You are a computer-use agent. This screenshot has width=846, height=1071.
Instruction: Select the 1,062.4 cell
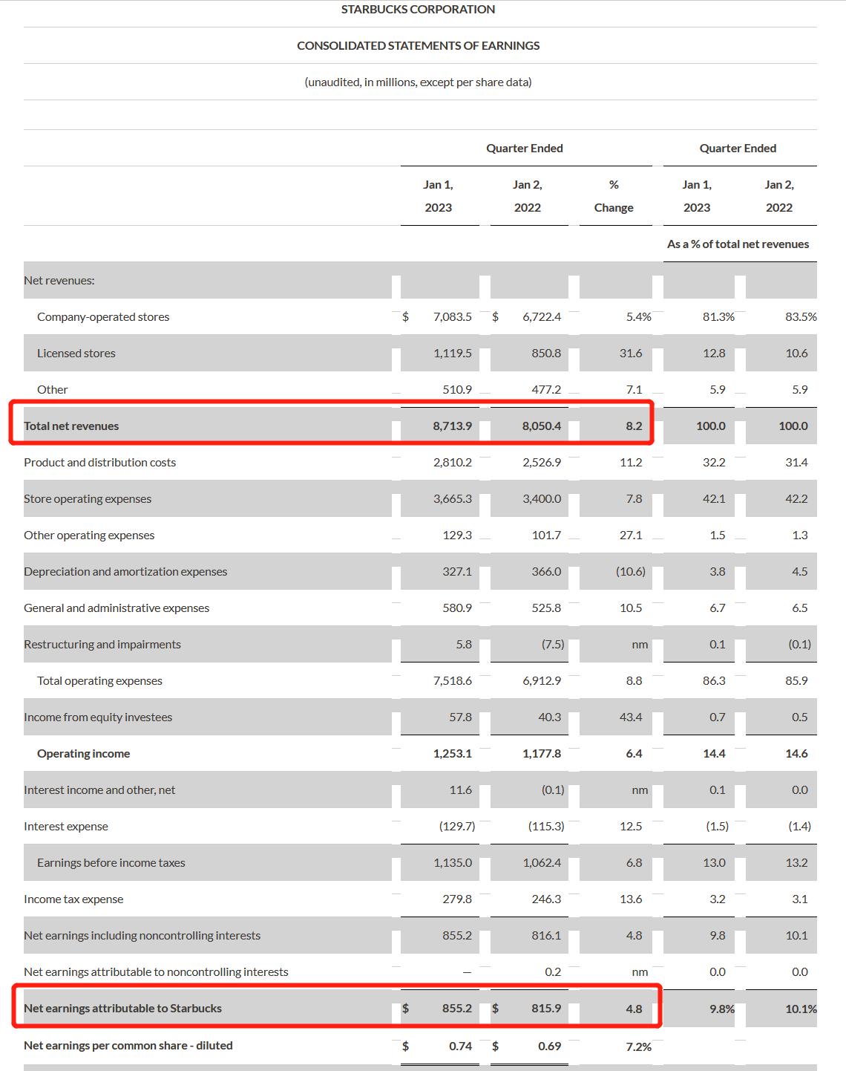(542, 863)
